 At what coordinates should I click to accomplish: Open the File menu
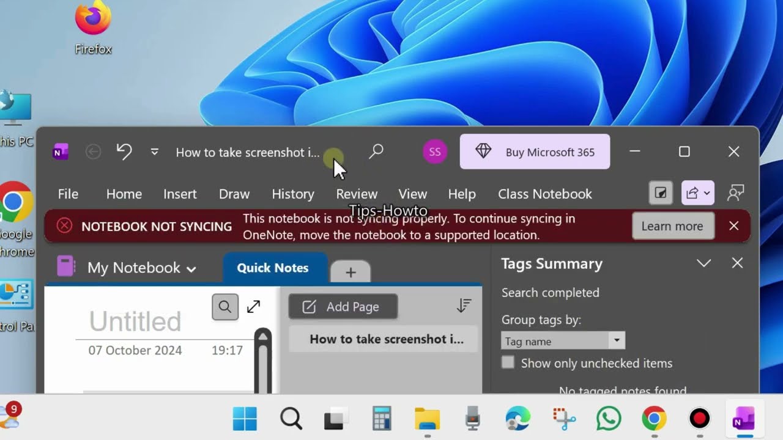(68, 194)
